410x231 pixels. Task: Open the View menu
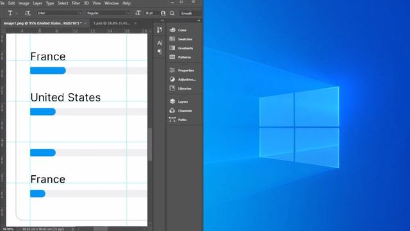pyautogui.click(x=97, y=3)
